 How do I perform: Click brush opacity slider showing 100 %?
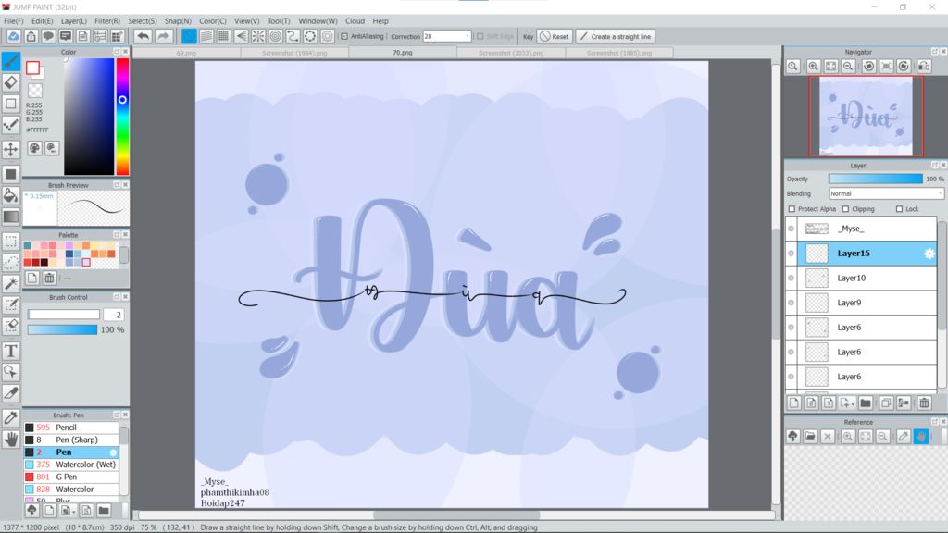62,330
